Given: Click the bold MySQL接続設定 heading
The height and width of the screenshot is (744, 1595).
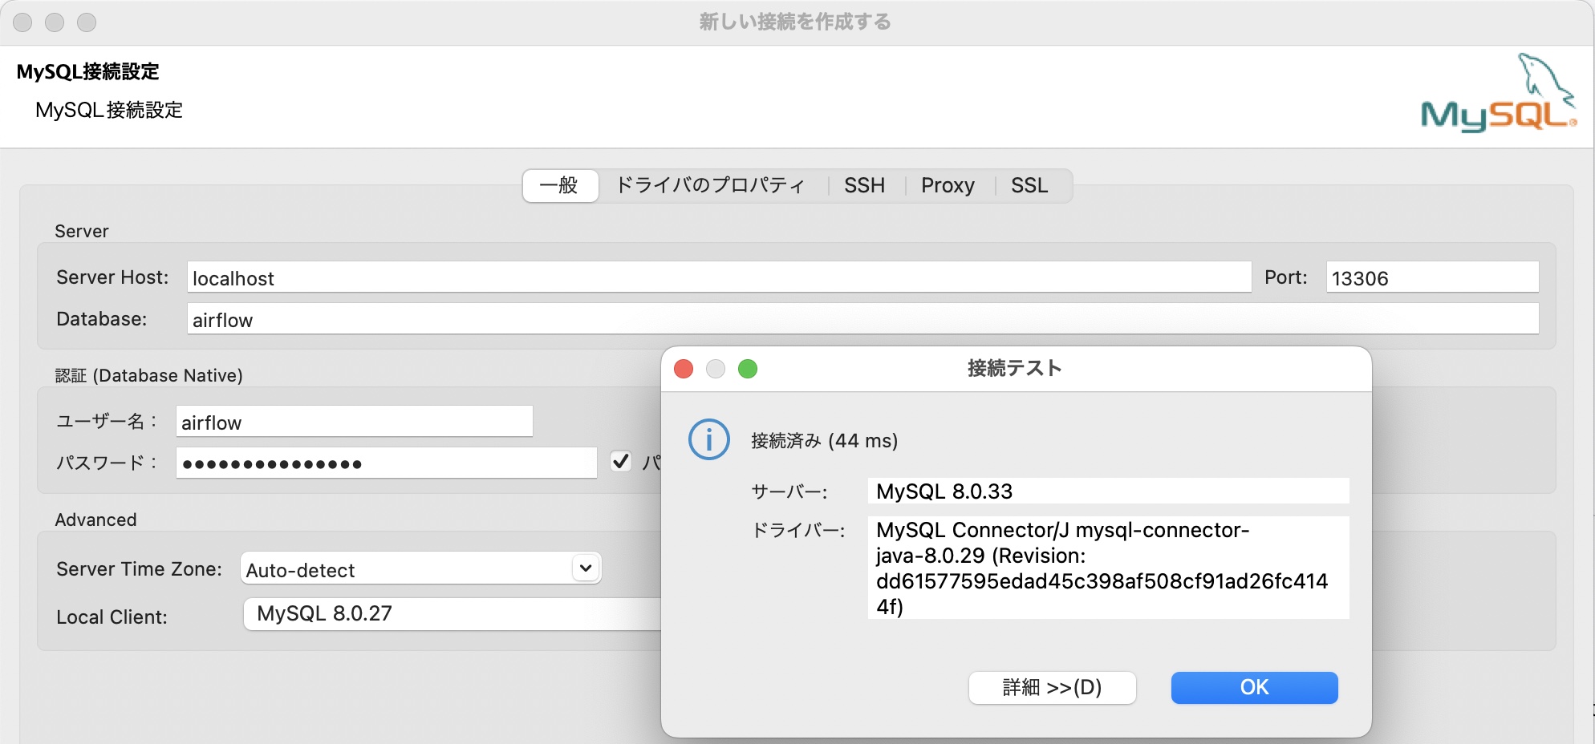Looking at the screenshot, I should (x=88, y=71).
